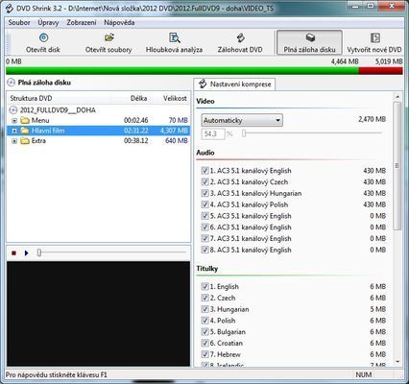Uncheck subtitle 2 Czech
Image resolution: width=409 pixels, height=384 pixels.
coord(204,298)
